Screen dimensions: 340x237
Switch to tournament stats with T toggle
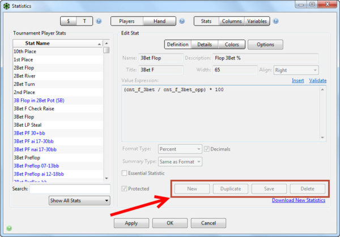tap(84, 21)
